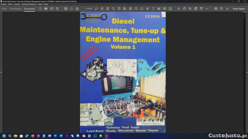
Task: Open the Visualizar menu
Action: (17, 4)
